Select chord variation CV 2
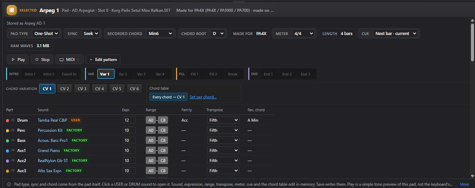The image size is (475, 188). [65, 89]
